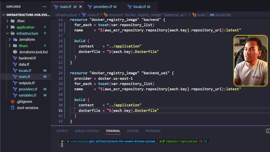
Task: Close the main.tf editor tab
Action: tap(81, 7)
